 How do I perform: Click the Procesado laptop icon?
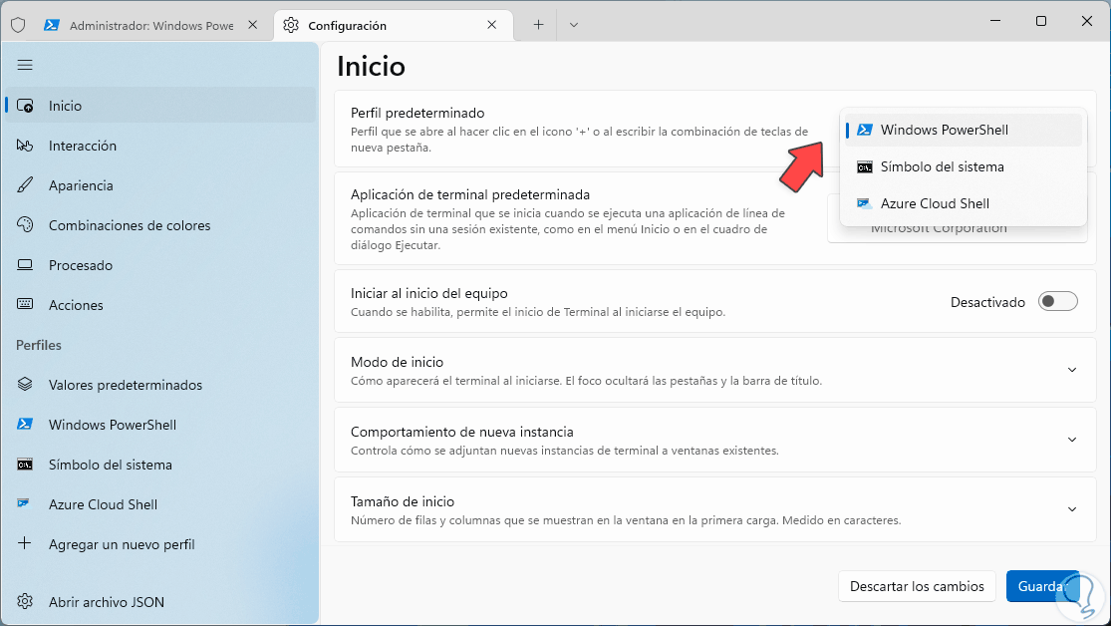tap(25, 265)
